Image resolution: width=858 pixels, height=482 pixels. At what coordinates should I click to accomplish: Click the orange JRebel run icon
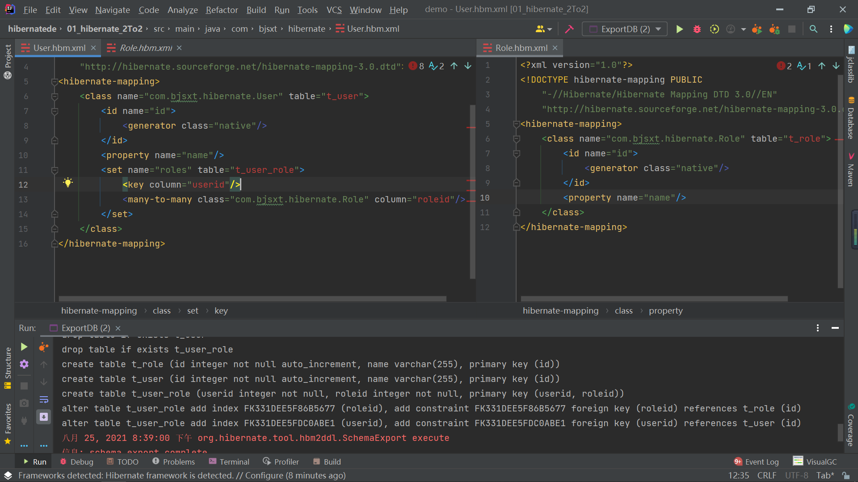pyautogui.click(x=757, y=29)
